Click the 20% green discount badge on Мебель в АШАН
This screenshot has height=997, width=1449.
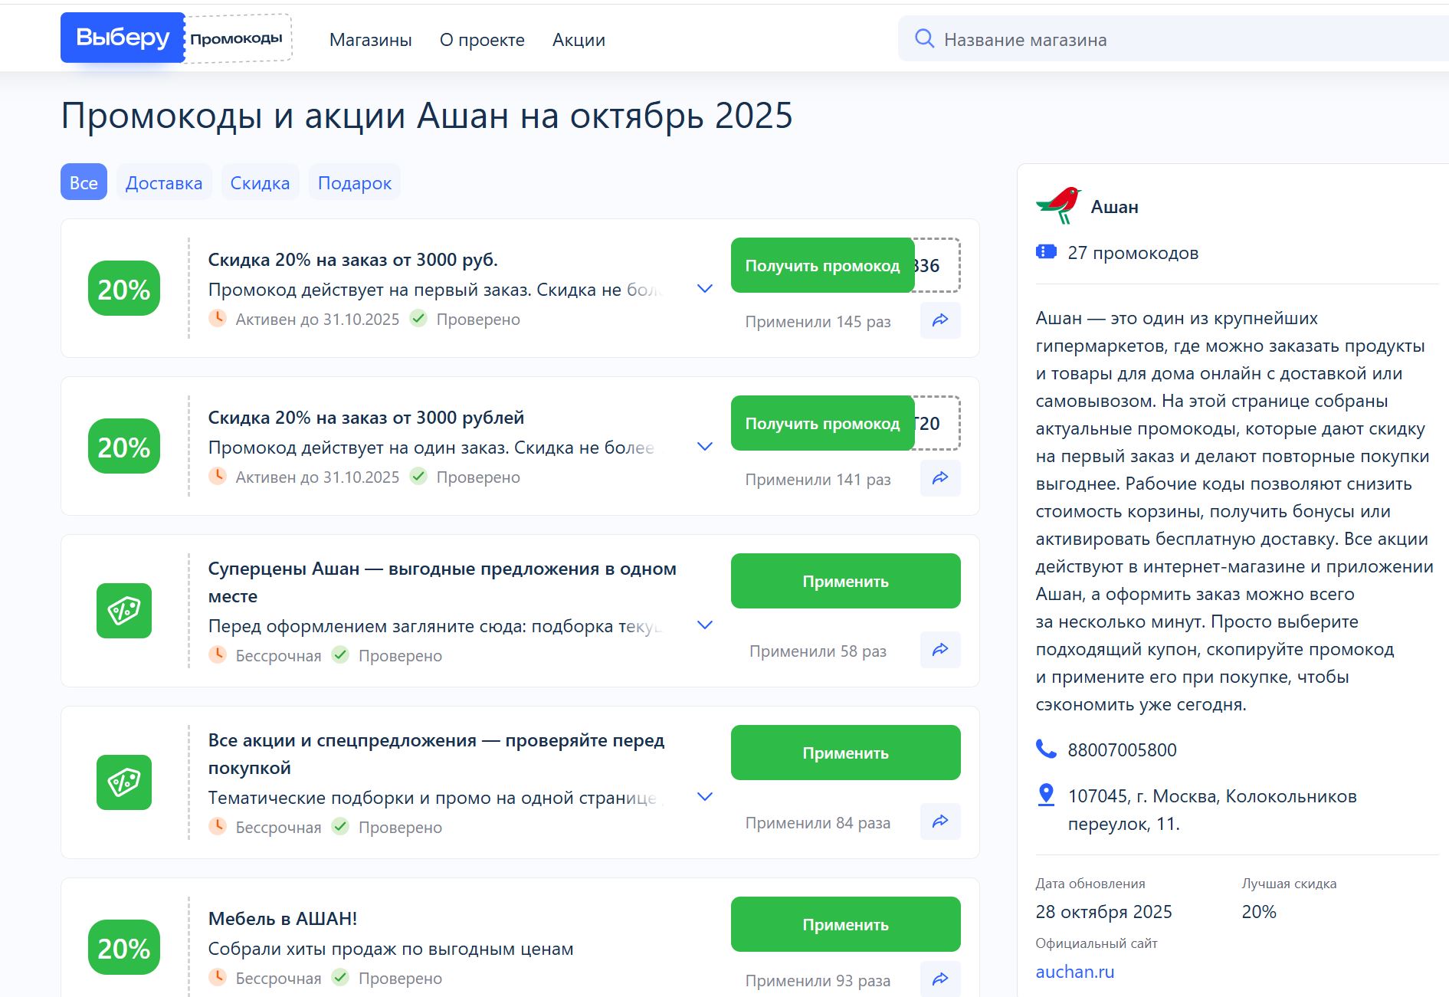pyautogui.click(x=124, y=947)
